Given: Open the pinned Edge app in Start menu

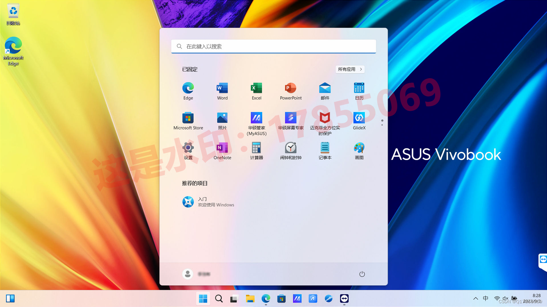Looking at the screenshot, I should pyautogui.click(x=188, y=91).
